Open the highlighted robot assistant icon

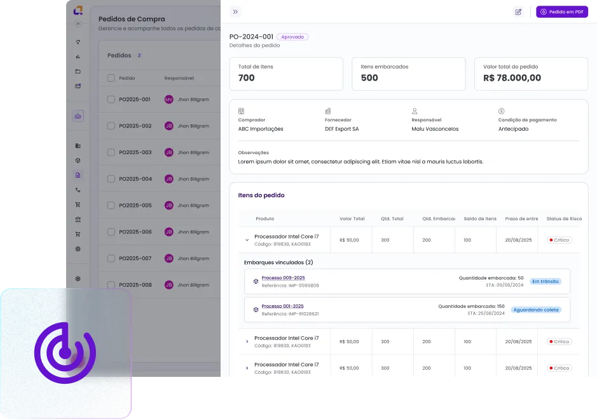tap(78, 116)
